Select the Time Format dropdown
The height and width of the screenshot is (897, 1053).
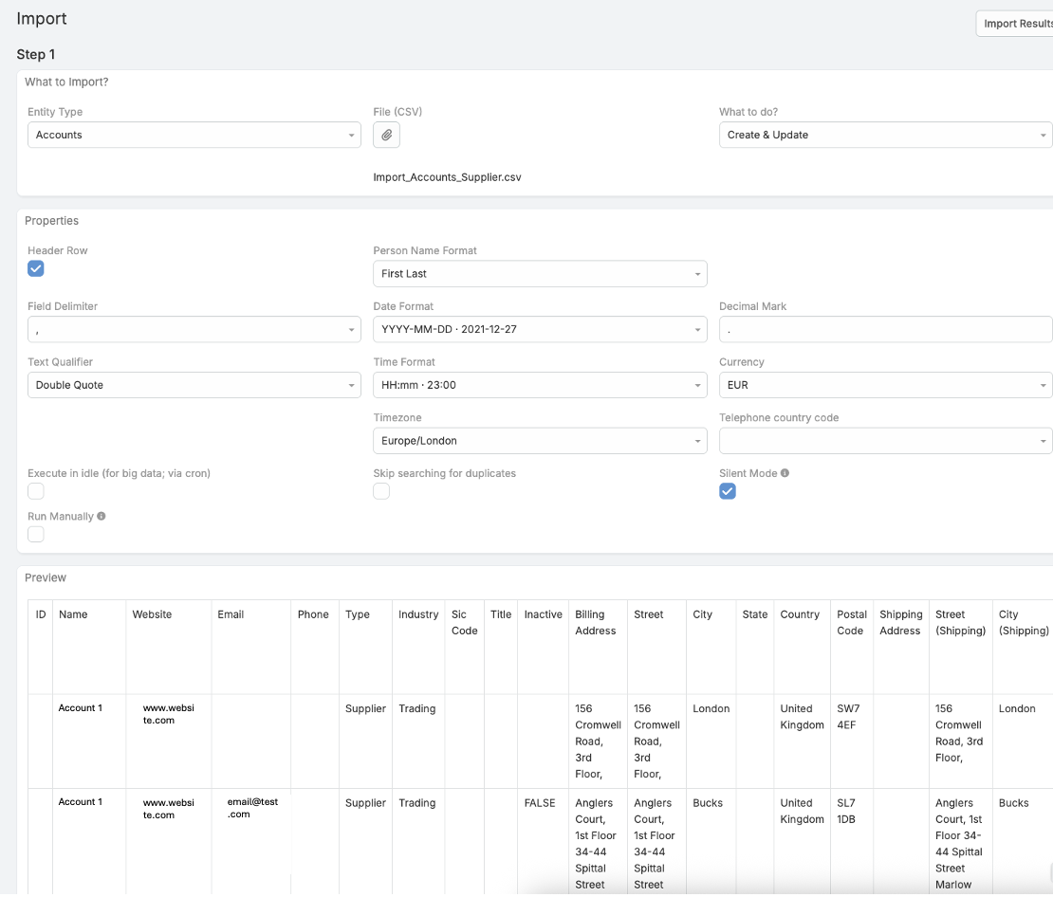pos(539,386)
